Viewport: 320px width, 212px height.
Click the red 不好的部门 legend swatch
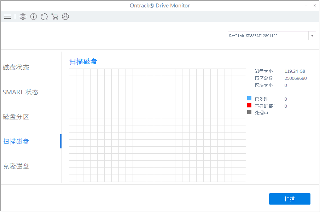click(249, 105)
